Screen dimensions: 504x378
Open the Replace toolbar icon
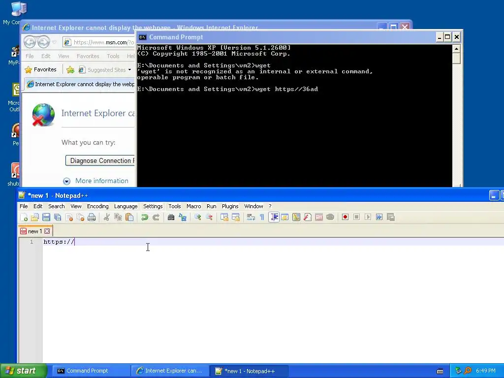point(183,217)
